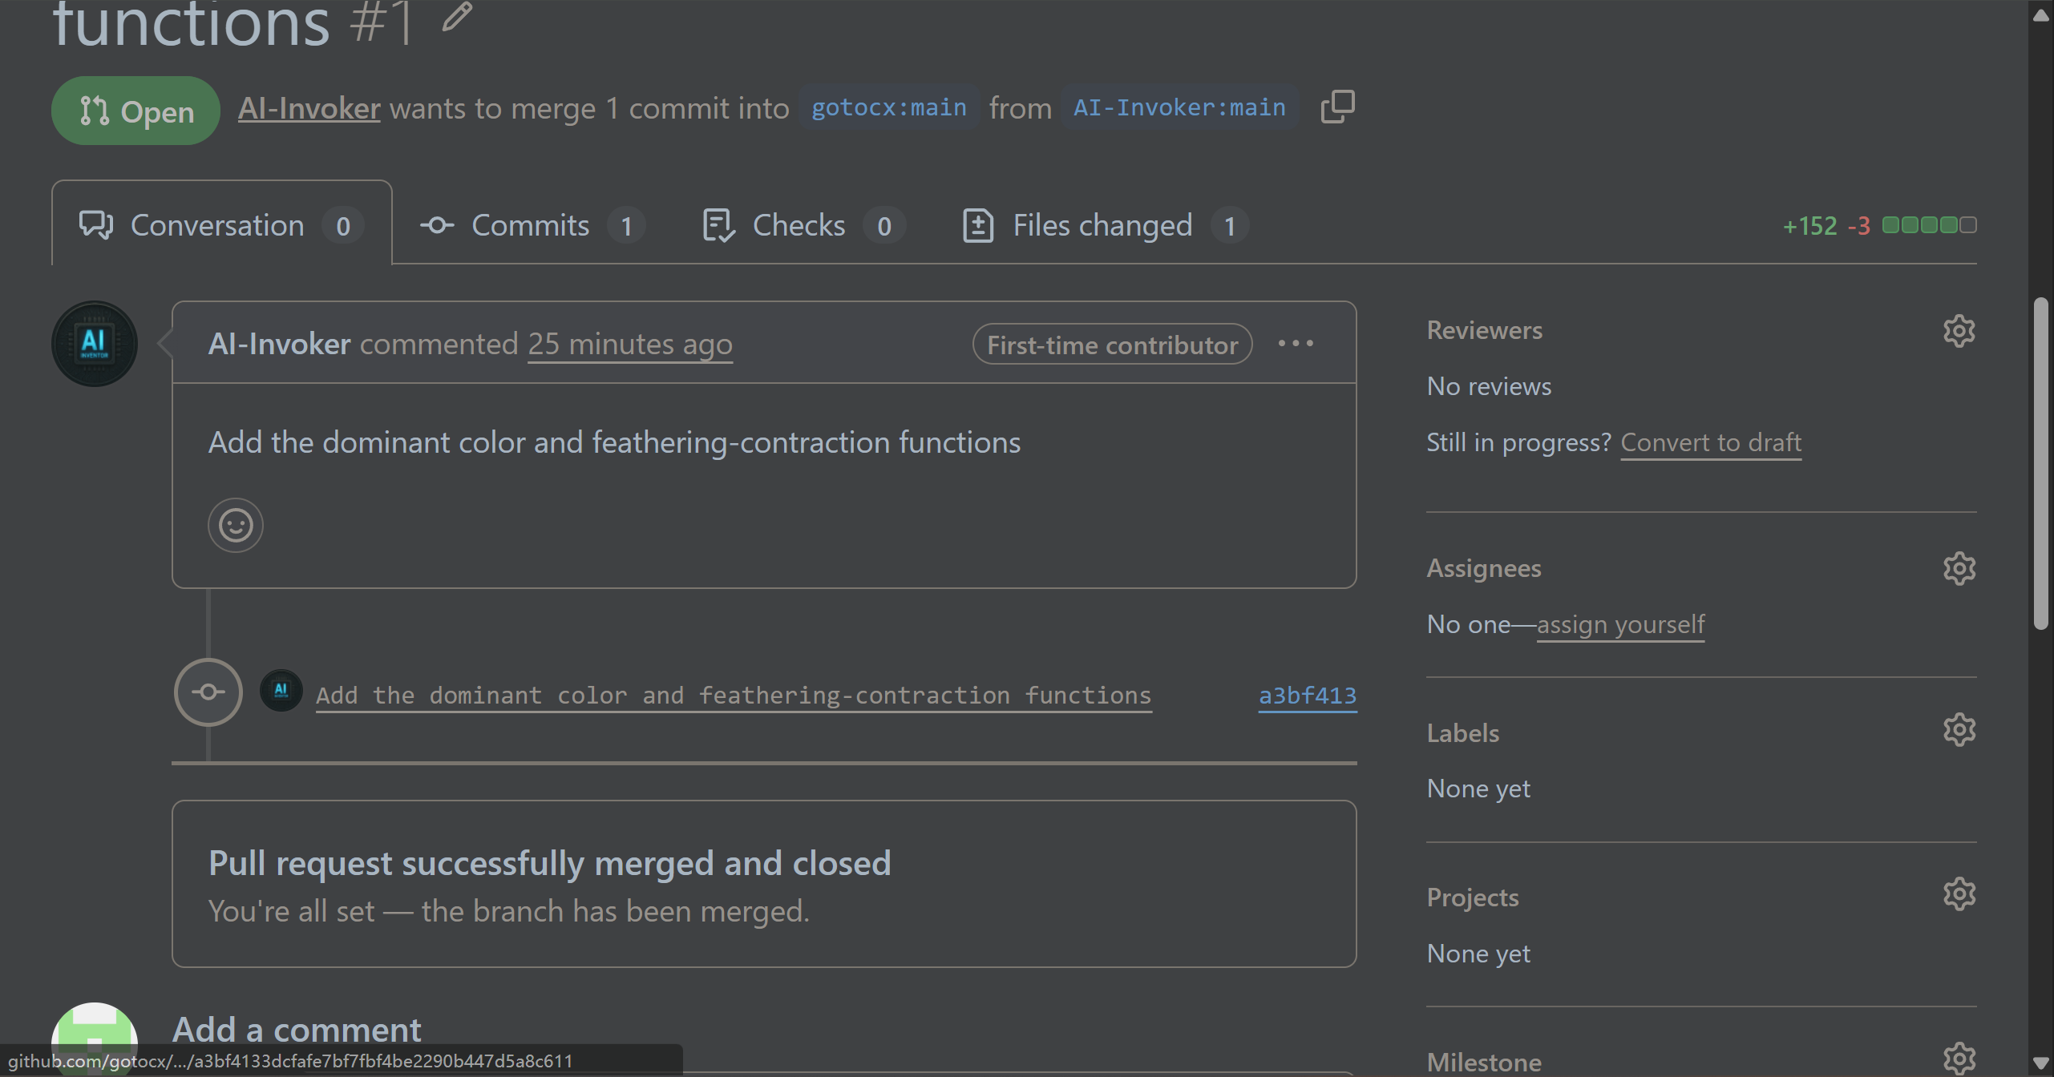
Task: Click the '25 minutes ago' timestamp
Action: [x=630, y=345]
